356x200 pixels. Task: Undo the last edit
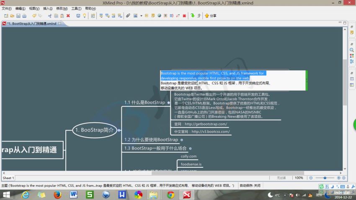pos(34,15)
